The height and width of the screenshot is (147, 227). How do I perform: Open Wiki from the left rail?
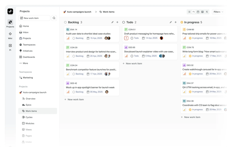point(10,35)
